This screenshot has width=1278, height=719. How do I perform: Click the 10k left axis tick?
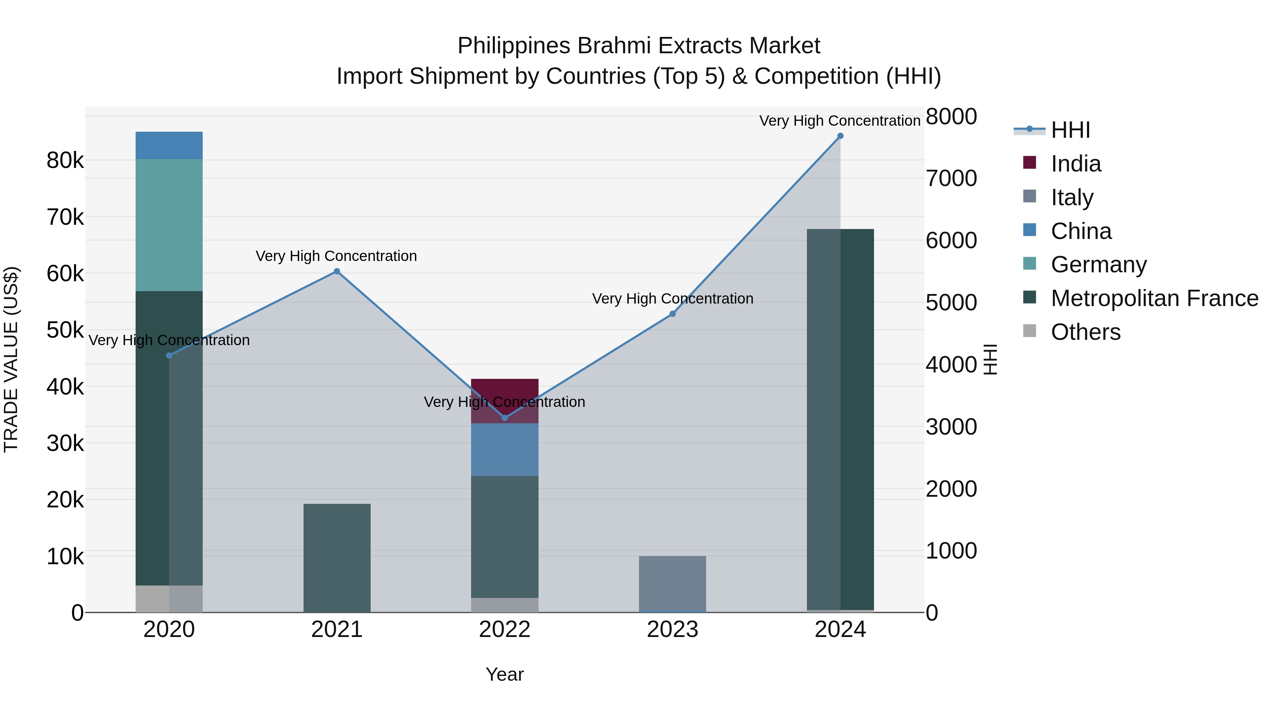tap(65, 556)
